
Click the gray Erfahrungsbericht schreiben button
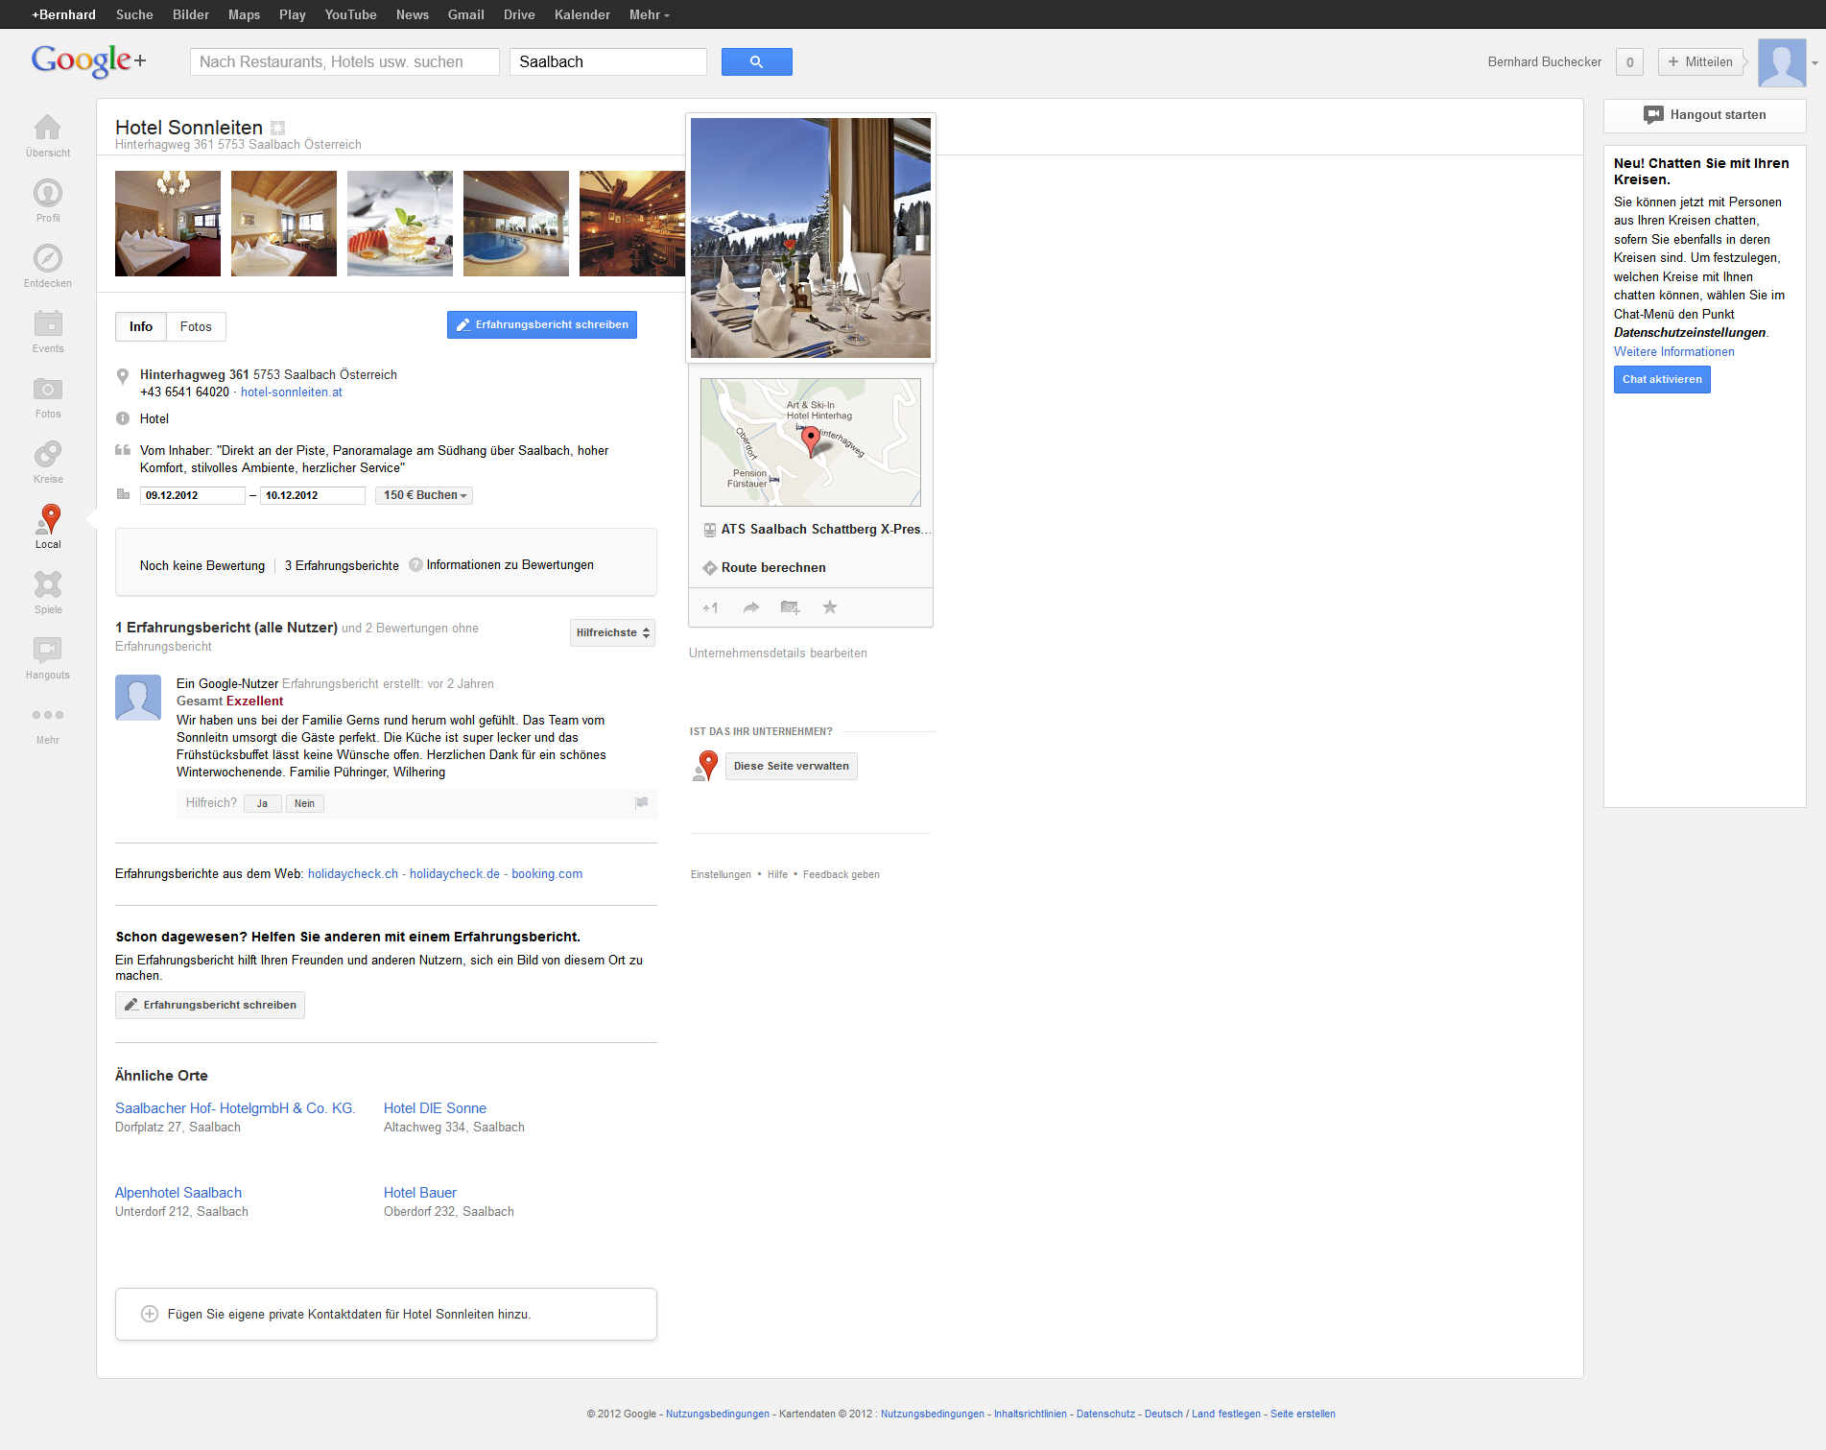tap(210, 1005)
